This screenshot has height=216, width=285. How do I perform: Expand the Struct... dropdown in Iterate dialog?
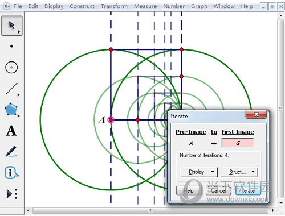[239, 172]
